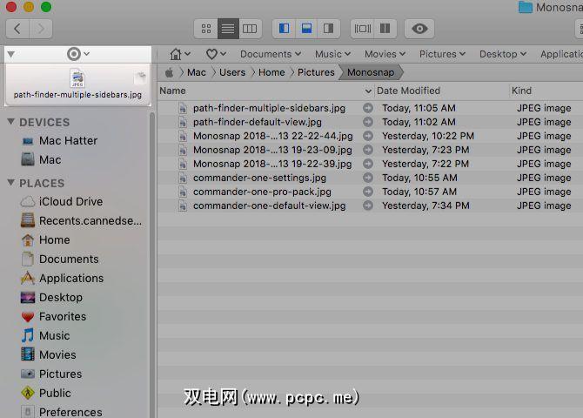Screen dimensions: 583x418
Task: Open the Desktop bookmark dropdown
Action: pyautogui.click(x=503, y=54)
